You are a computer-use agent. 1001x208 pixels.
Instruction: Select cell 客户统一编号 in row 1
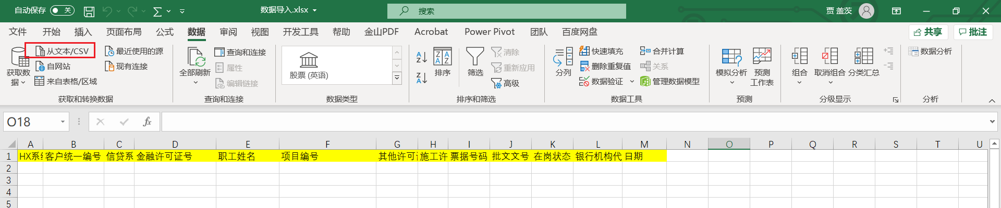point(74,156)
